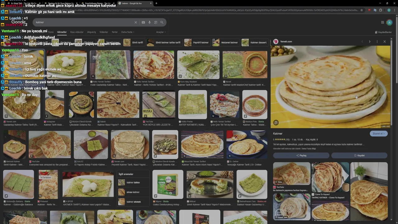Open the Milliyet Simit Katmer Tarifi thumbnail
Viewport: 398px width, 224px height.
[210, 184]
